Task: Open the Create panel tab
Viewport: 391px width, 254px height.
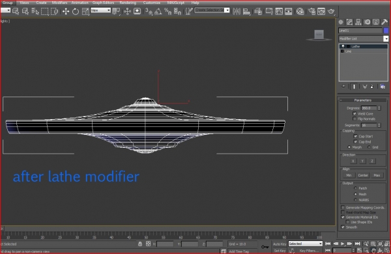Action: coord(341,22)
